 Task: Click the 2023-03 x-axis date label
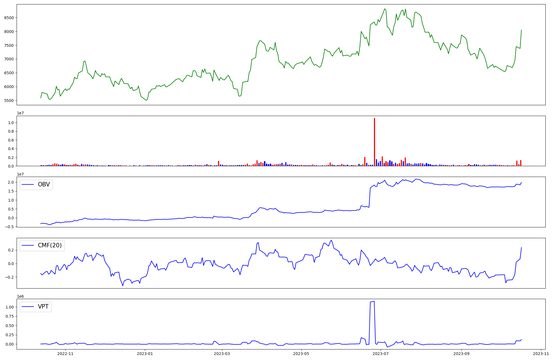pos(222,354)
